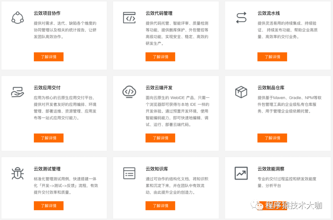The image size is (333, 220).
Task: Click the 云效云端开发 cloud code icon
Action: pyautogui.click(x=129, y=92)
